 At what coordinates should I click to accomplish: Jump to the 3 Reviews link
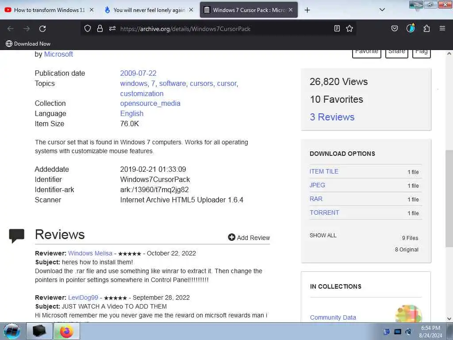(x=332, y=117)
